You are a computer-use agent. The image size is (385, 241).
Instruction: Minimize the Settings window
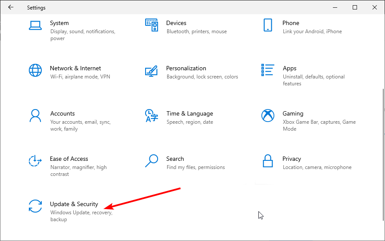pos(335,7)
